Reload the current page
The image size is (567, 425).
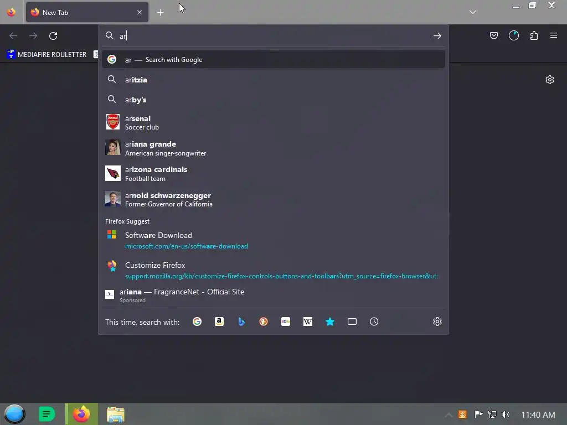tap(53, 36)
